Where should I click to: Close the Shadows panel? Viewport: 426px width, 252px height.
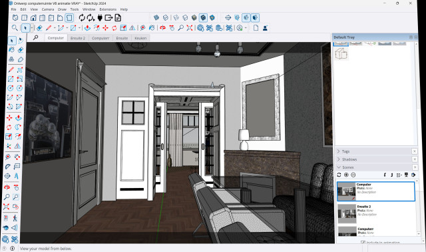(x=415, y=159)
